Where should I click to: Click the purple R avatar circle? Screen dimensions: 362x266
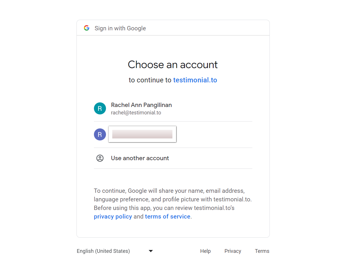100,134
